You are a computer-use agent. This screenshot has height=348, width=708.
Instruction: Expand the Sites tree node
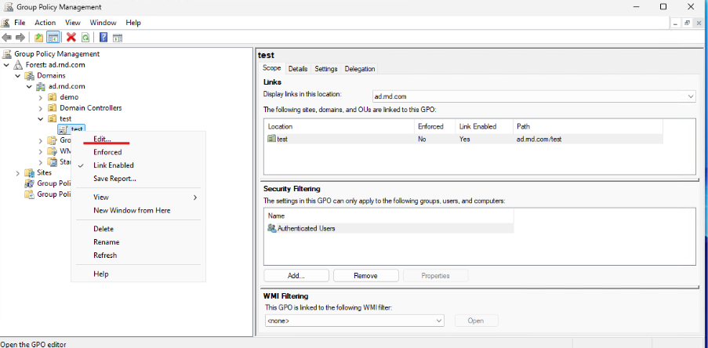tap(18, 172)
